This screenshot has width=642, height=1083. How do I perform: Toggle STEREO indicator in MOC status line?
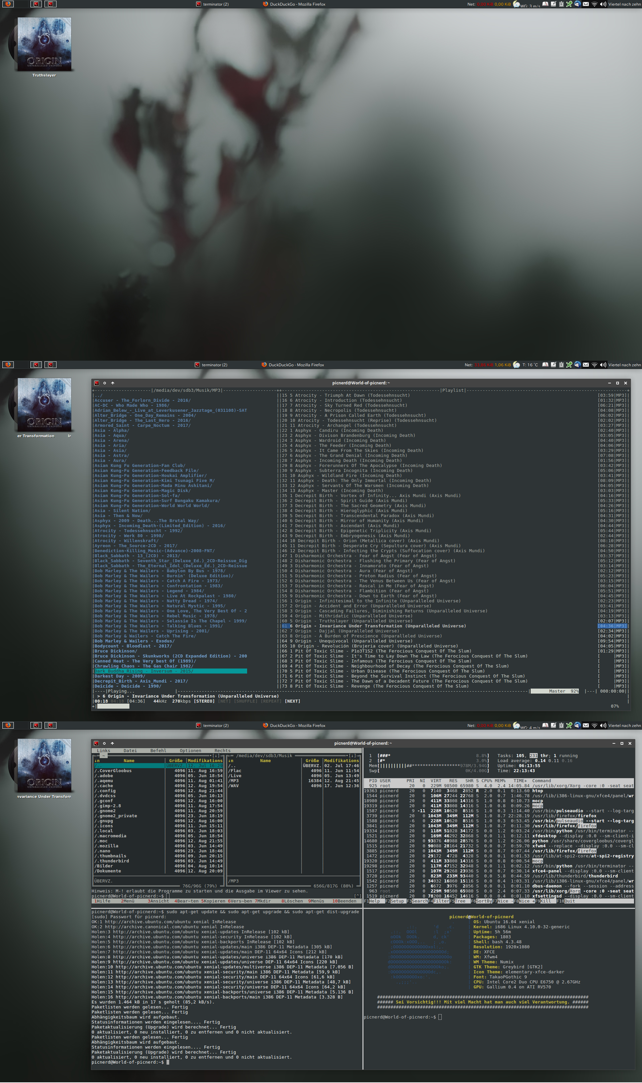pyautogui.click(x=205, y=701)
